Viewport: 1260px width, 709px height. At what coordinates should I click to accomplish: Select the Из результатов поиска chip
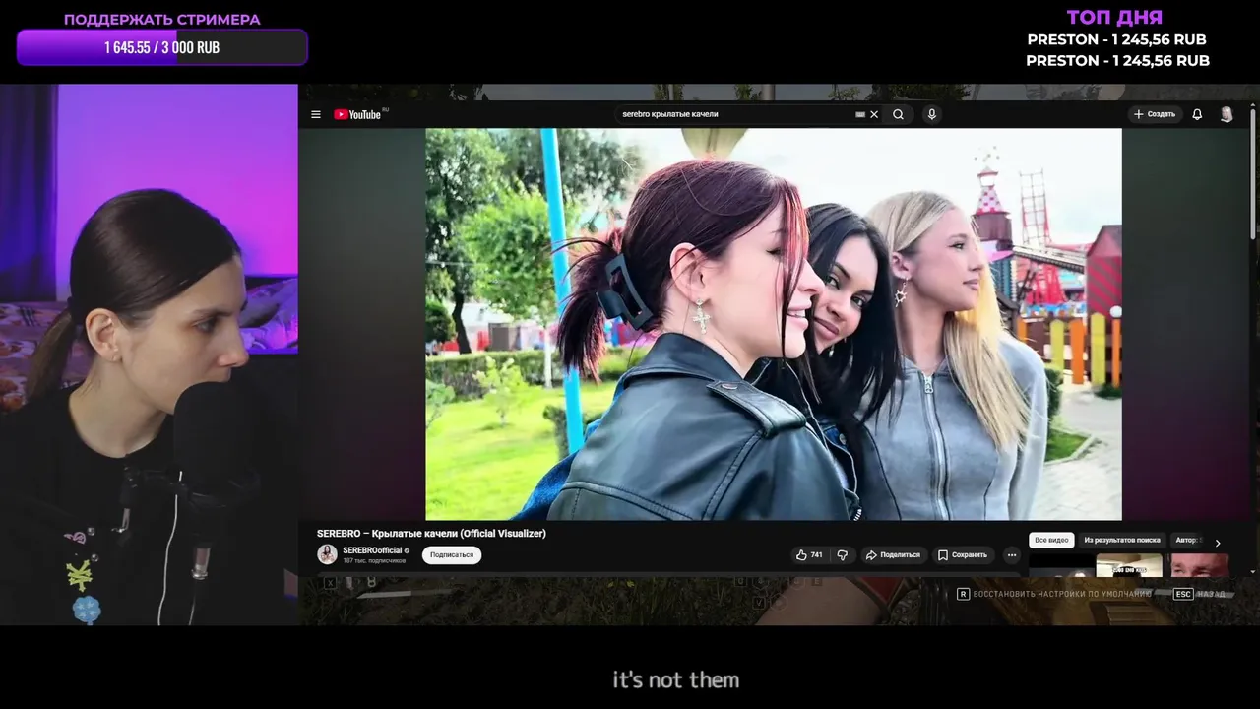click(x=1122, y=541)
